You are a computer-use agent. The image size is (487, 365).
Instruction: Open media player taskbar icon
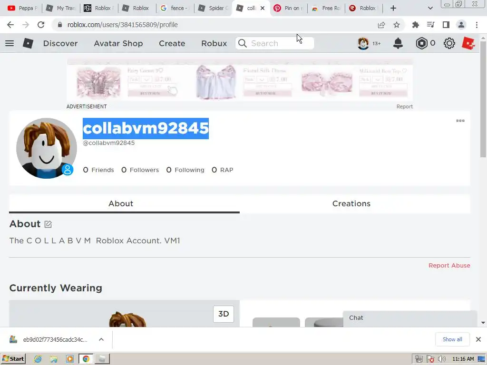pyautogui.click(x=70, y=359)
